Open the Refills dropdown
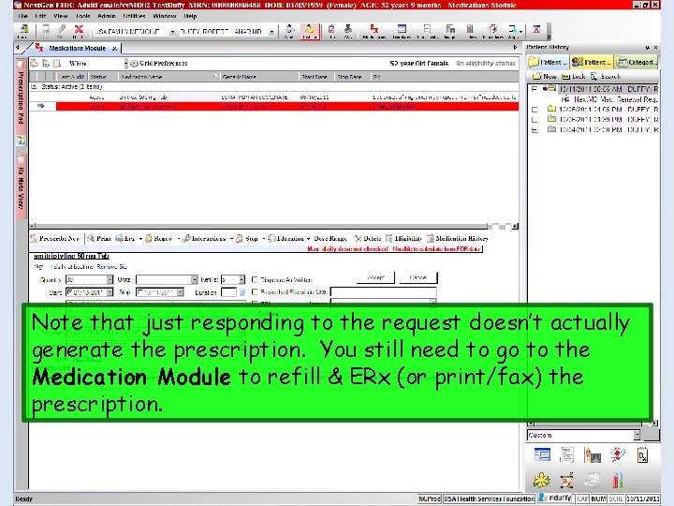The height and width of the screenshot is (506, 674). point(242,279)
